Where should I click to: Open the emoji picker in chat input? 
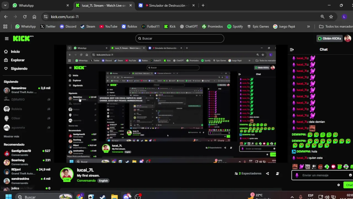point(350,175)
